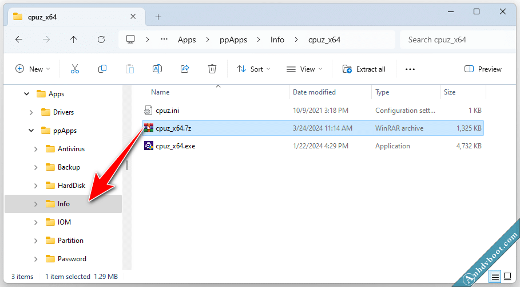This screenshot has height=287, width=520.
Task: Click Extract all button
Action: [x=364, y=69]
